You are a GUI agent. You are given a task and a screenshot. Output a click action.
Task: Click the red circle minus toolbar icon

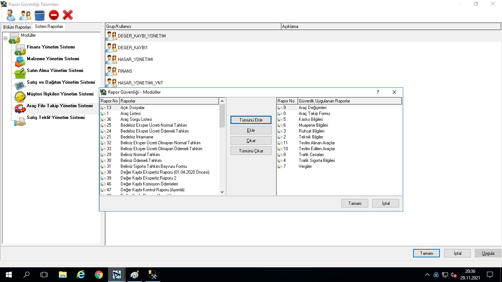[x=54, y=15]
